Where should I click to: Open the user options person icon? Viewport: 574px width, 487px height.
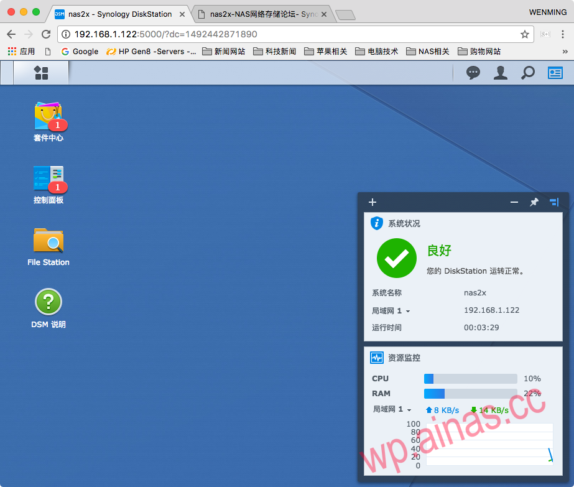501,73
